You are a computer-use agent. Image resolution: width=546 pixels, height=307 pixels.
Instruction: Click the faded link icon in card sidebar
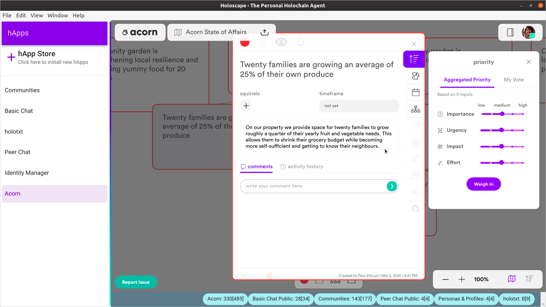tap(416, 159)
